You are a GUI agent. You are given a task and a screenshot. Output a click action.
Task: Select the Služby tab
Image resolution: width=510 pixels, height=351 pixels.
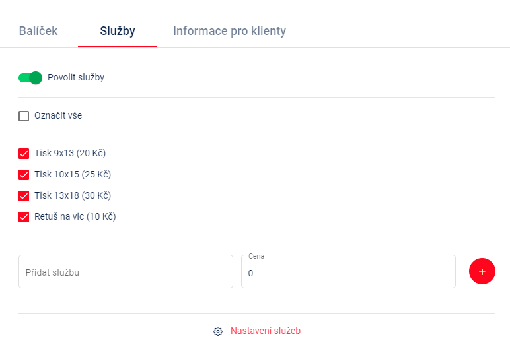pos(118,31)
